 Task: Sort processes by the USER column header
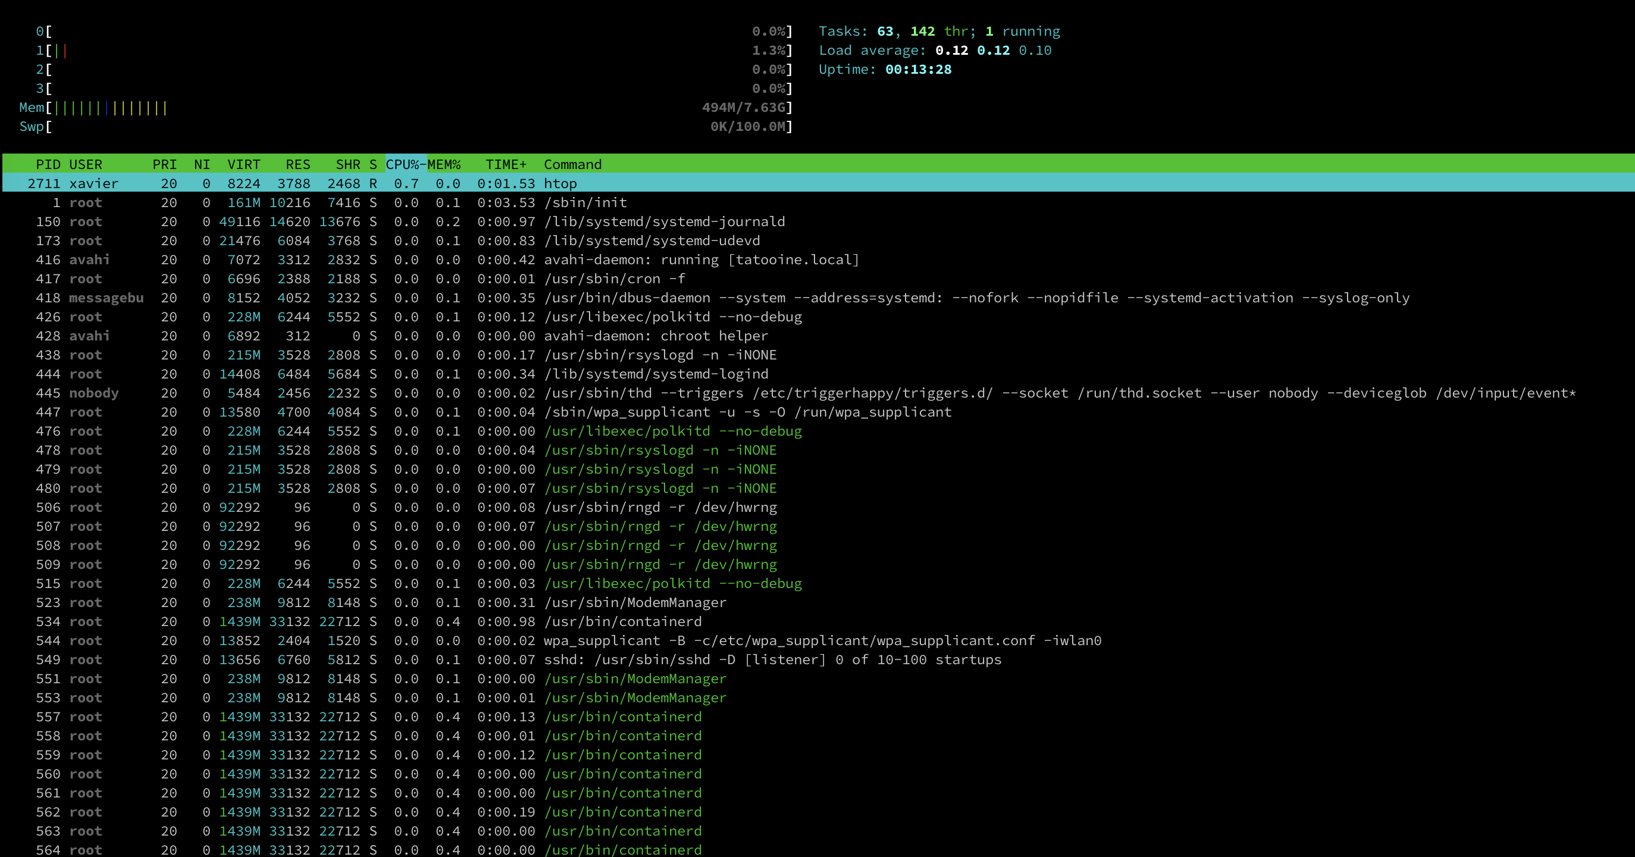coord(84,164)
